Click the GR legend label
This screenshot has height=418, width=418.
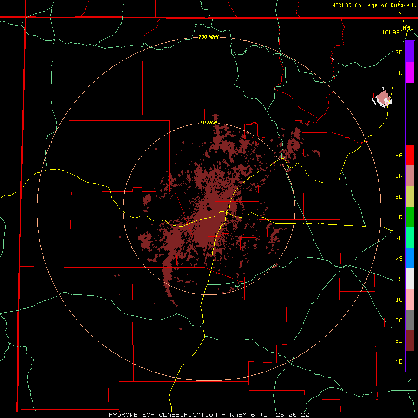pyautogui.click(x=398, y=176)
